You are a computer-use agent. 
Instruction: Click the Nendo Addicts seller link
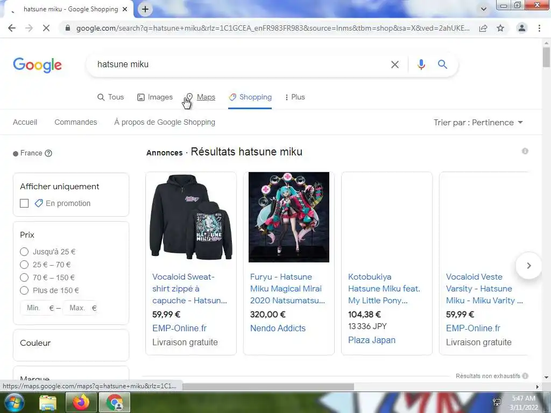(278, 329)
